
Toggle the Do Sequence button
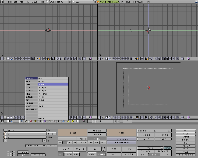(x=121, y=139)
